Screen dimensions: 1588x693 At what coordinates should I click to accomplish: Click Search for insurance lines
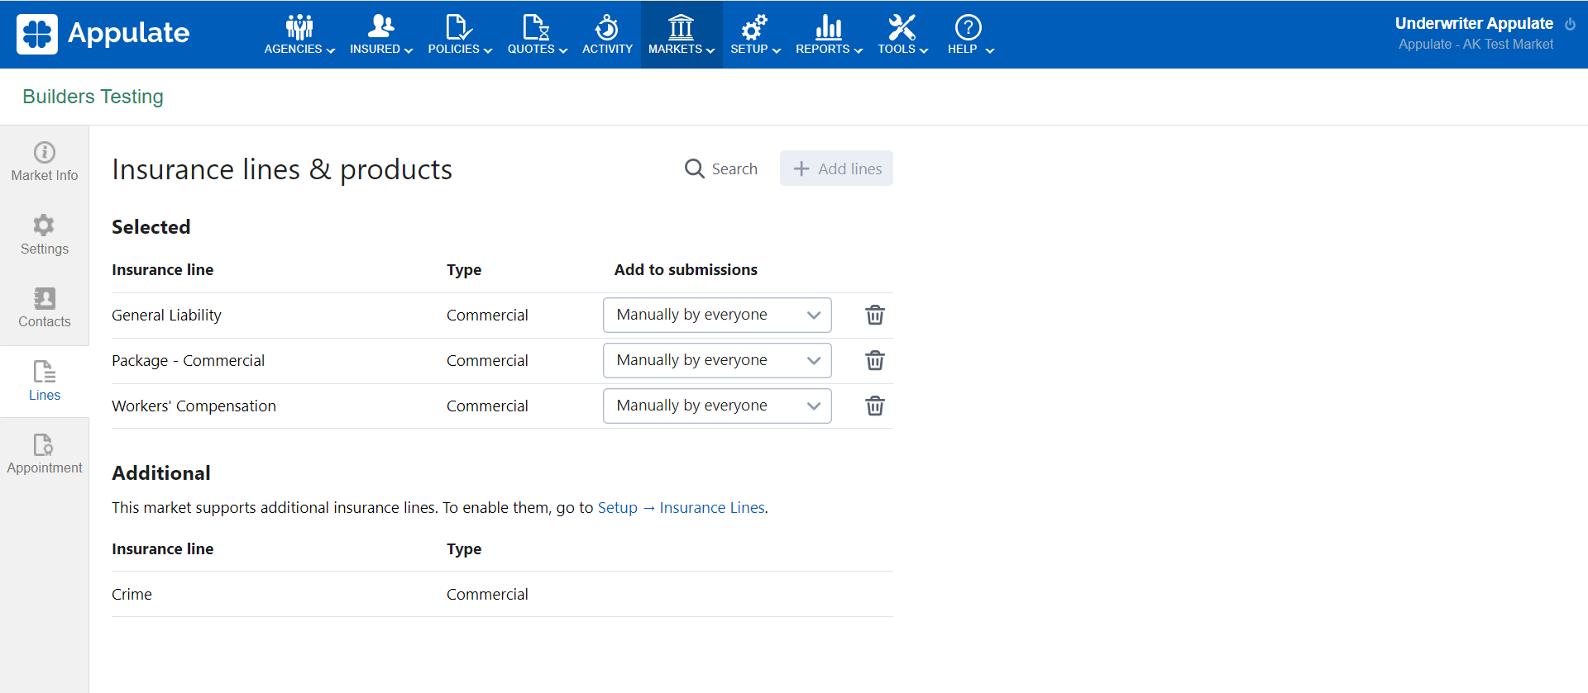[x=721, y=169]
